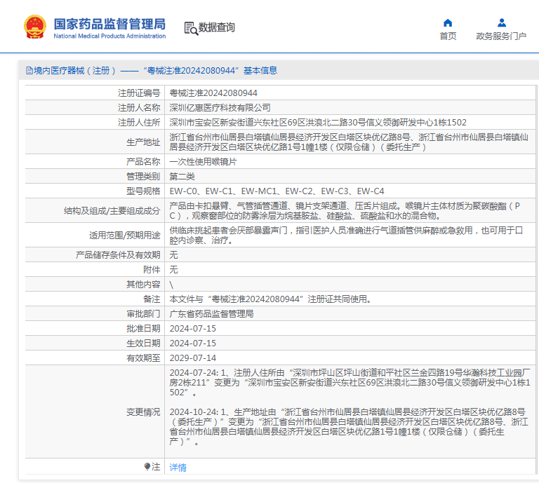The height and width of the screenshot is (483, 539).
Task: Click the 首页 home icon
Action: [448, 22]
